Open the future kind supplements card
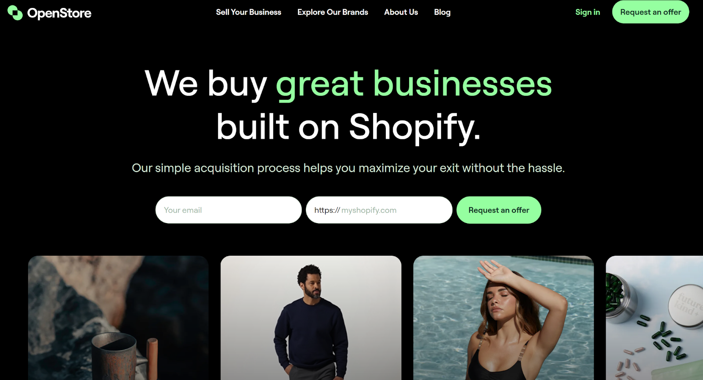 pos(654,318)
